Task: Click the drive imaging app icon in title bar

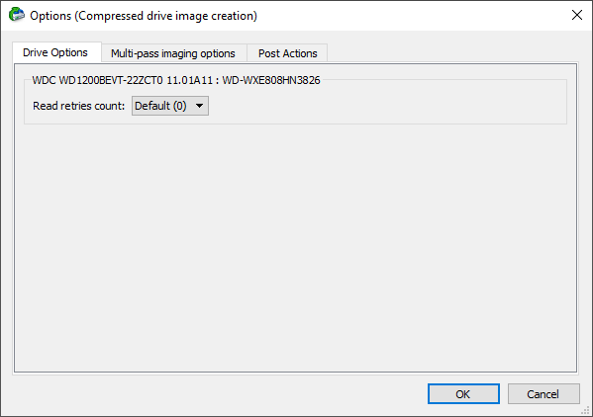Action: click(x=16, y=15)
